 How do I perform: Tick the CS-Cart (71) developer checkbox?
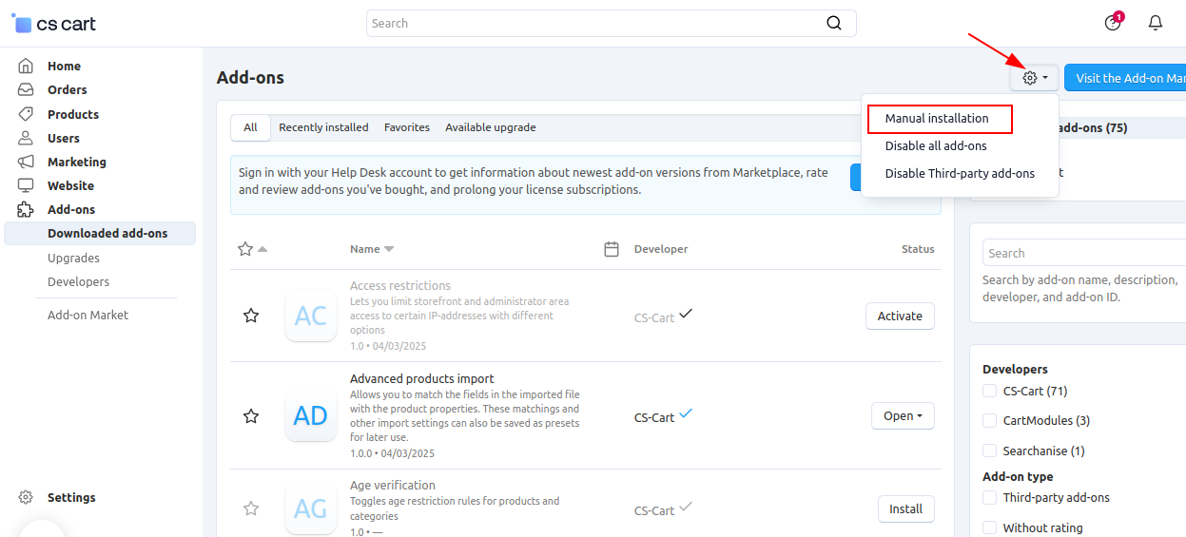pyautogui.click(x=990, y=391)
